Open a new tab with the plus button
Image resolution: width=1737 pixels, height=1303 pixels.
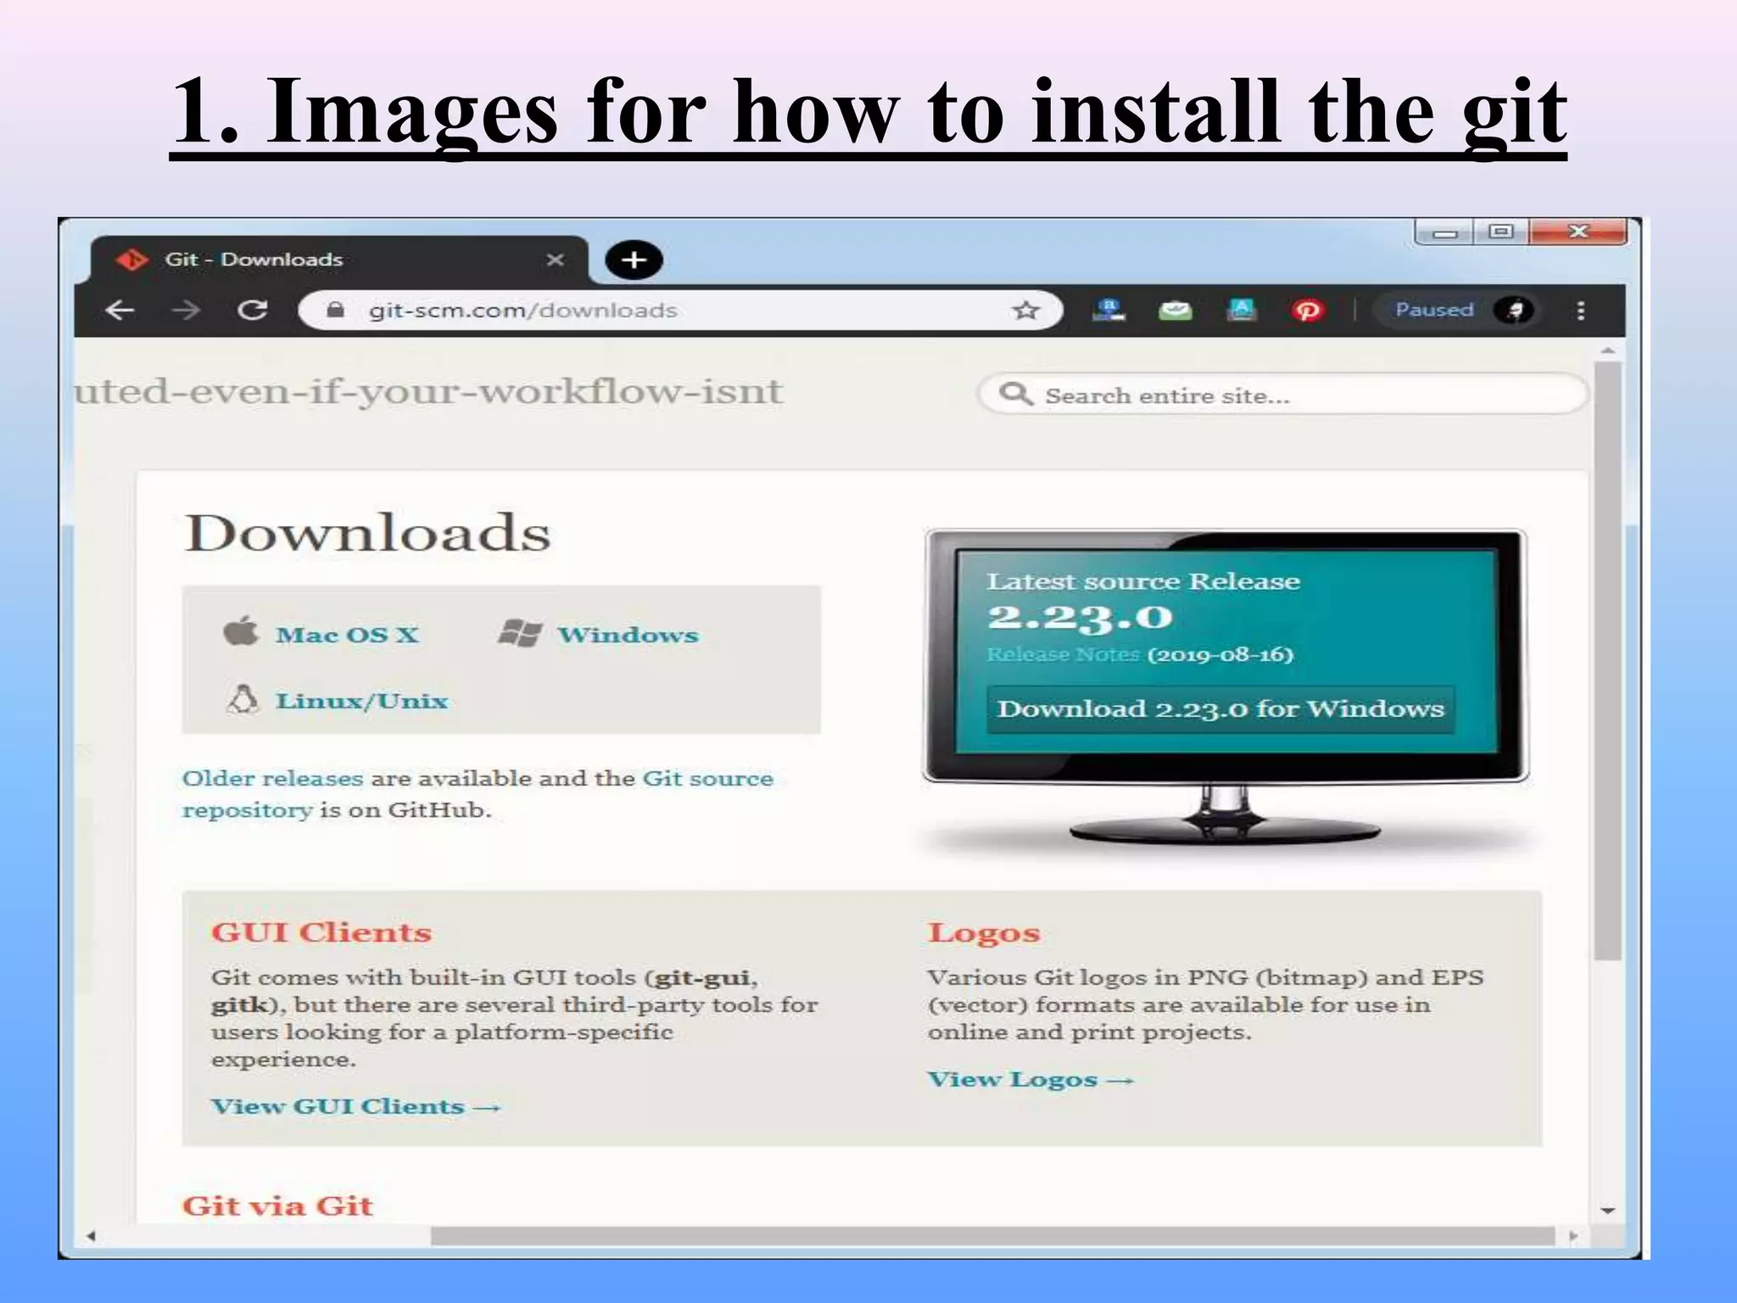[634, 260]
